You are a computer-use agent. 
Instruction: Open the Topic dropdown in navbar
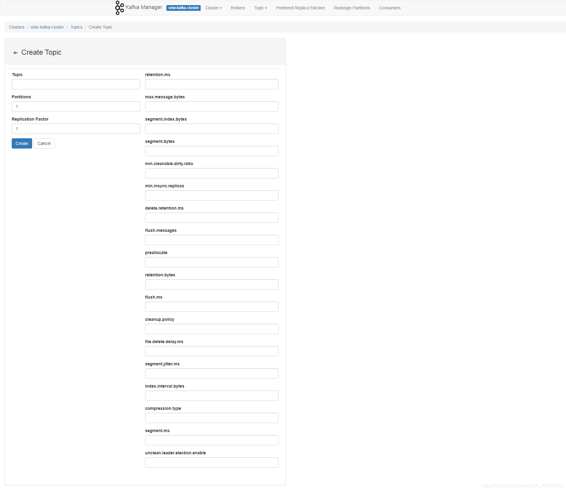260,8
